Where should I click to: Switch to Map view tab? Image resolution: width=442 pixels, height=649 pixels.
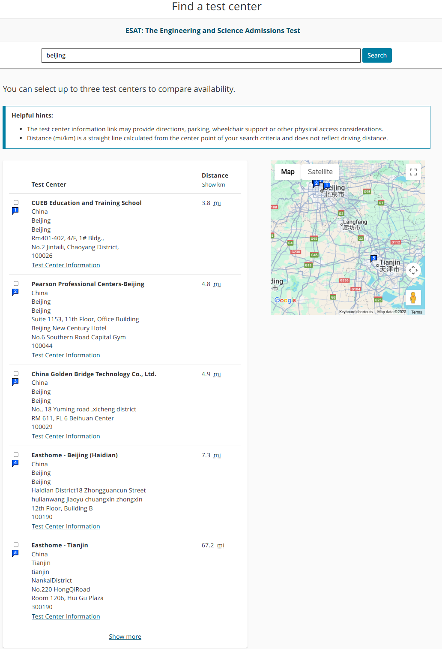pyautogui.click(x=288, y=172)
